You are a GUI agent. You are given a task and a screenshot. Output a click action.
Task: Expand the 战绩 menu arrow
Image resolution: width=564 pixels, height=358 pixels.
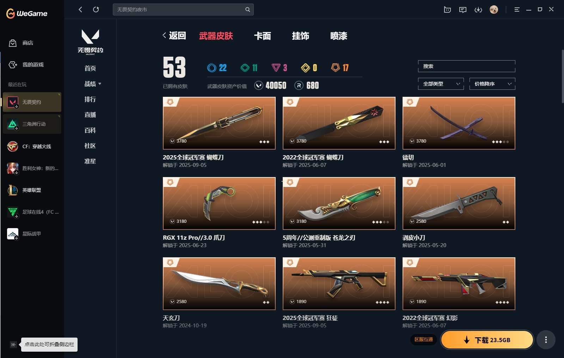coord(100,84)
